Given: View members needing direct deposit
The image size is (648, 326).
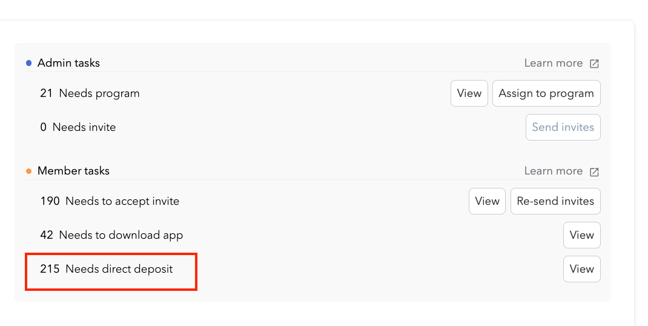Looking at the screenshot, I should 581,269.
